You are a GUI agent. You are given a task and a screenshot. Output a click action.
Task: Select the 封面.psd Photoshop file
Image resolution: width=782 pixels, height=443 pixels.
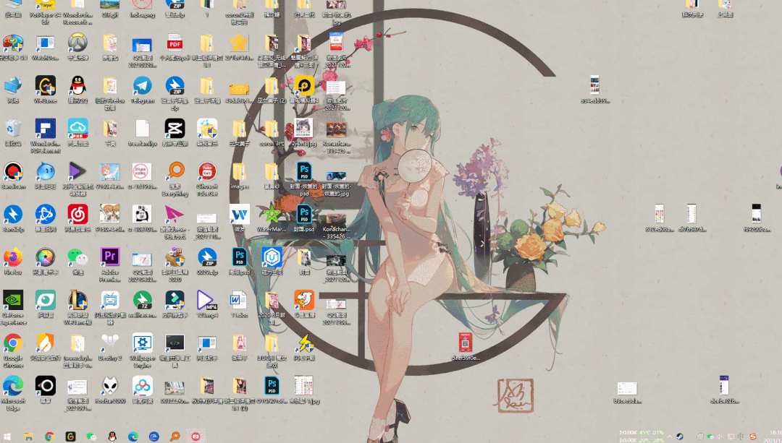click(303, 218)
